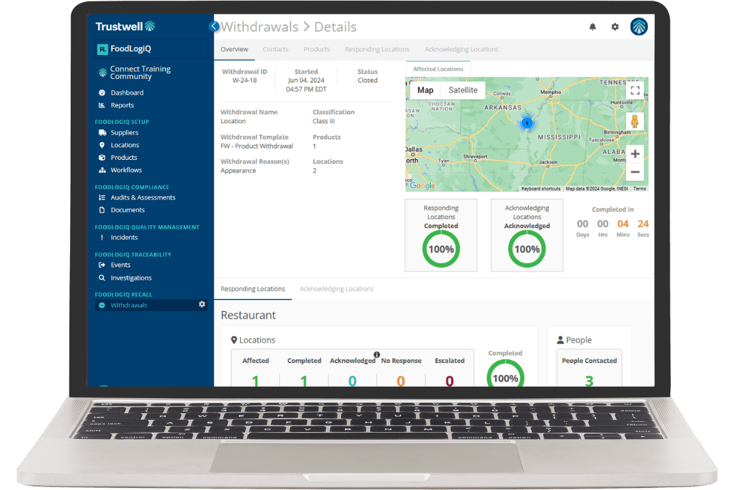Open the notifications bell
735x490 pixels.
click(x=593, y=27)
